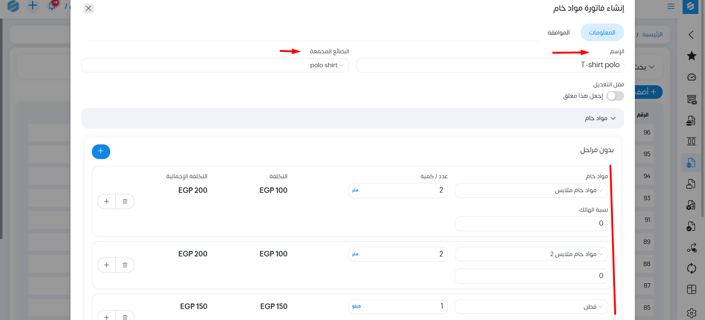
Task: Click the plus icon in the first material row
Action: pos(107,201)
